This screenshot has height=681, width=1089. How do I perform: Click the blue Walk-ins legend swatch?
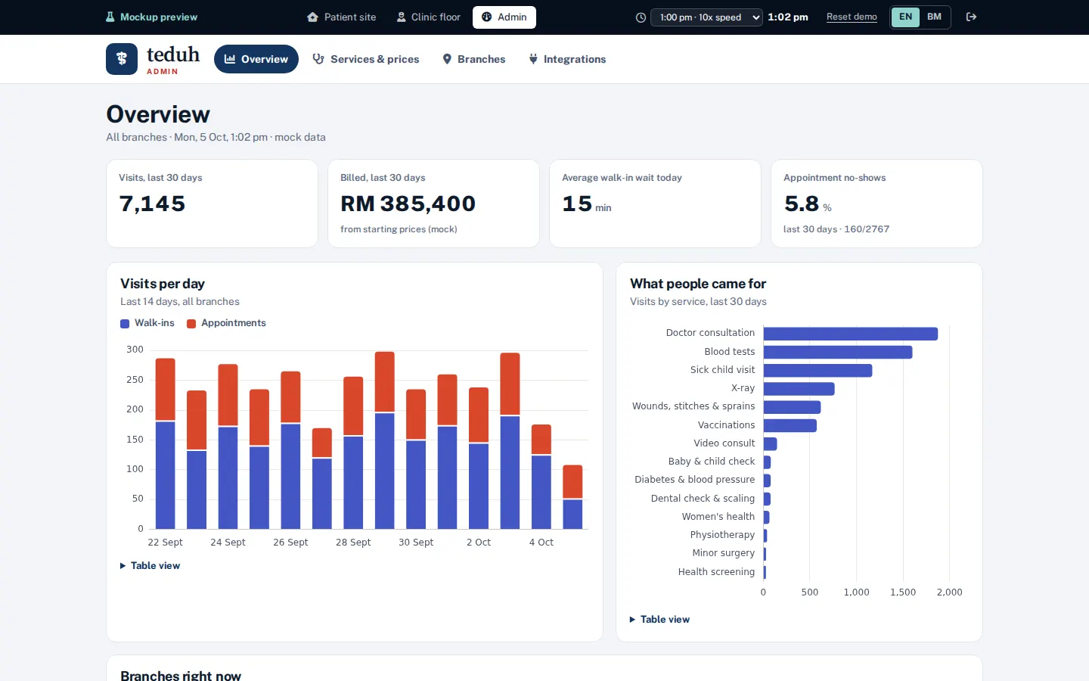[x=125, y=324]
